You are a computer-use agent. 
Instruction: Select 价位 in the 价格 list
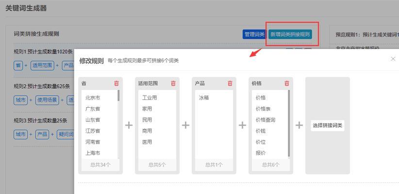(x=261, y=142)
